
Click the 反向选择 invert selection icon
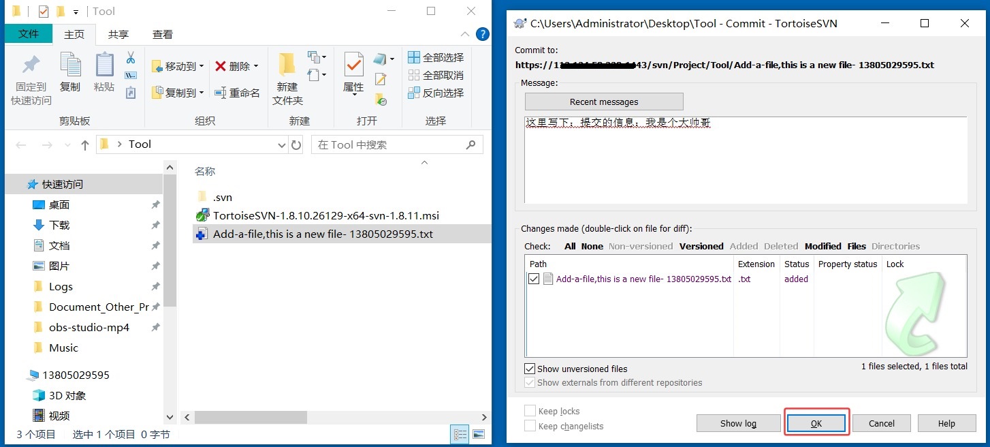tap(414, 93)
